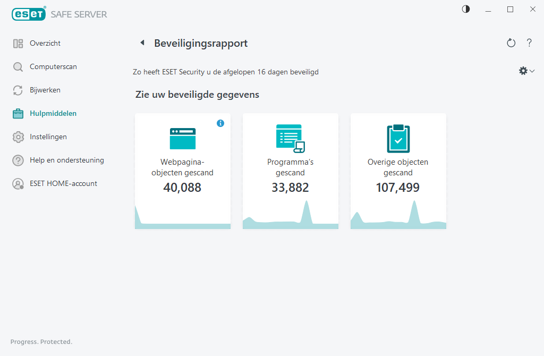Click the Webpagina-objecten gescand activity graph
Viewport: 544px width, 356px height.
click(183, 217)
